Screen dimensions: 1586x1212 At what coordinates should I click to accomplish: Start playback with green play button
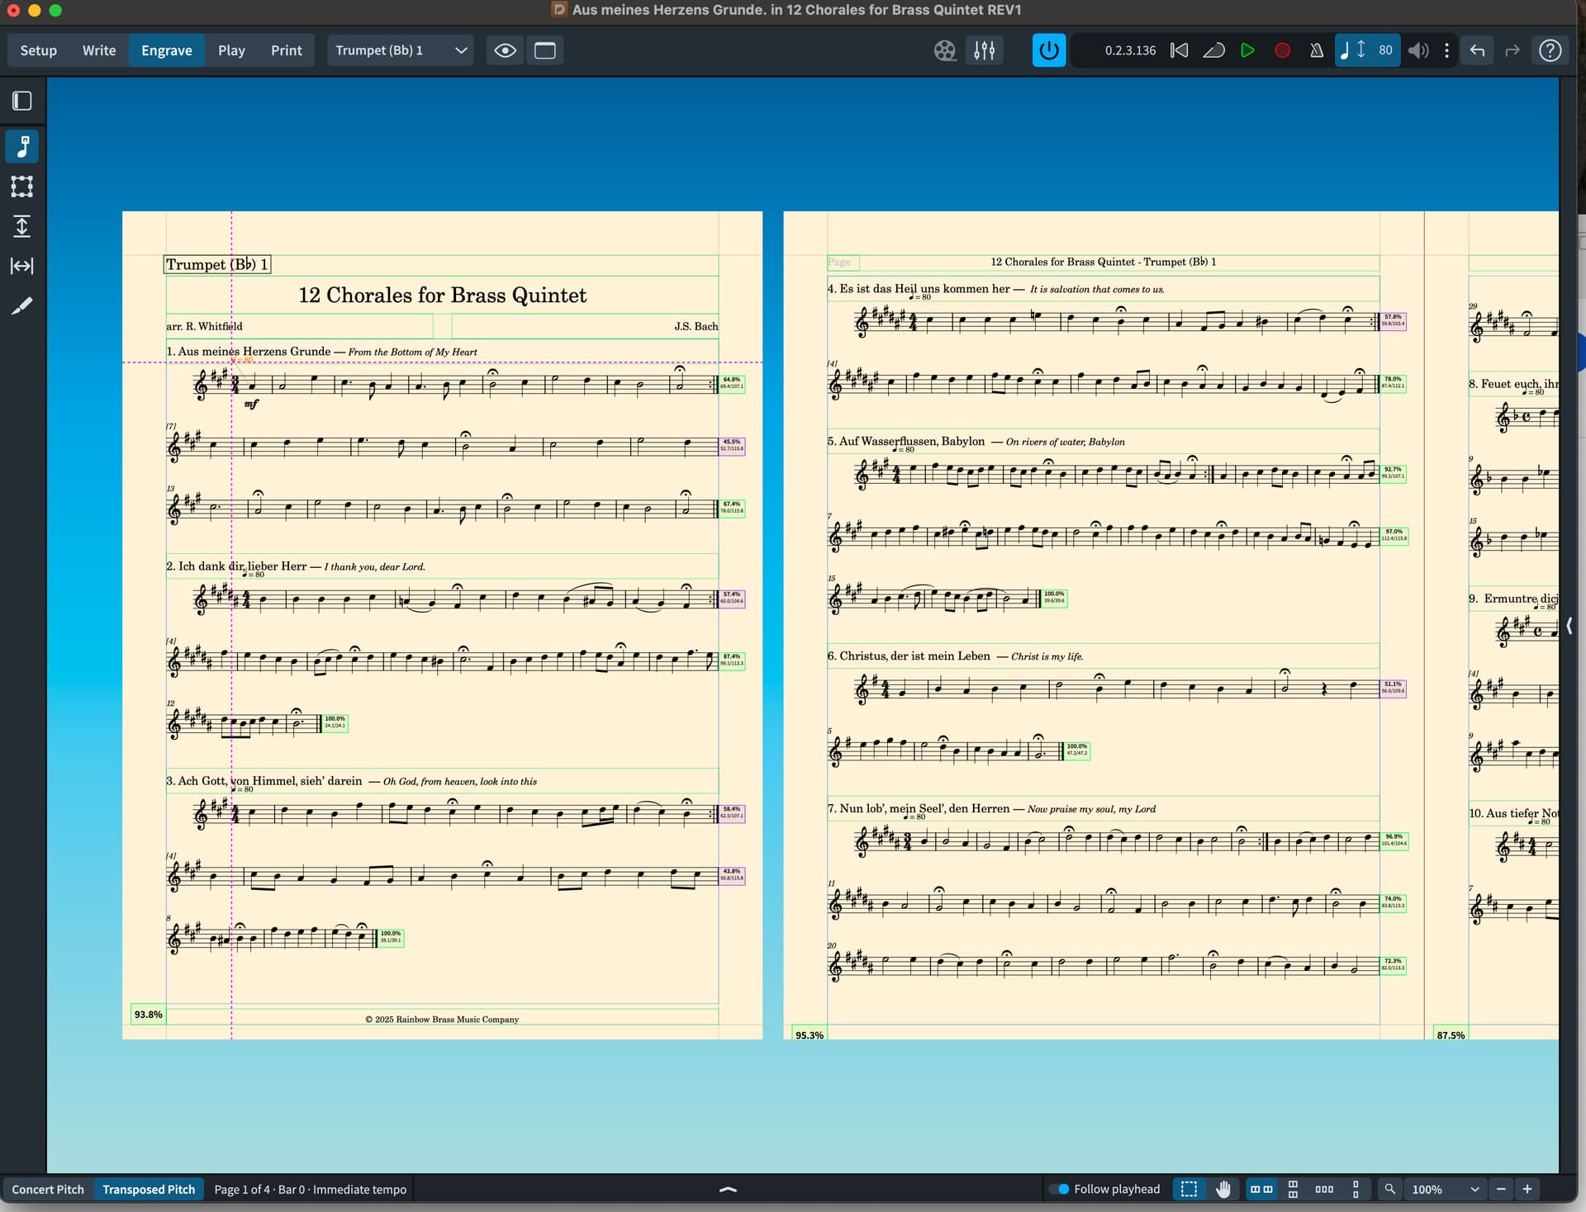click(1248, 50)
